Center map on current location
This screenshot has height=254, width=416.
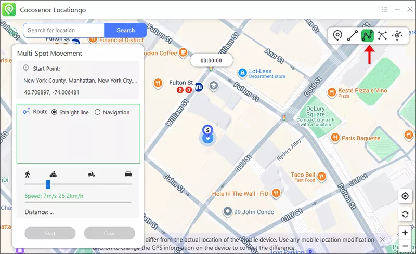(405, 196)
